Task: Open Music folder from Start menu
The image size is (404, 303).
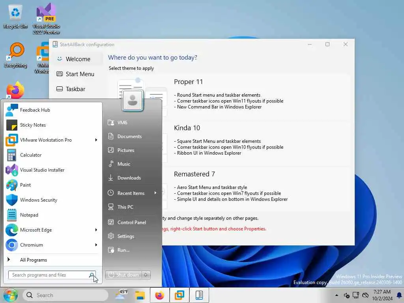Action: [132, 164]
